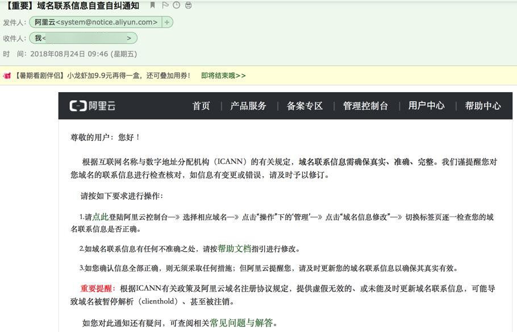Open the 帮助中心 nav item
The width and height of the screenshot is (517, 332).
[483, 106]
